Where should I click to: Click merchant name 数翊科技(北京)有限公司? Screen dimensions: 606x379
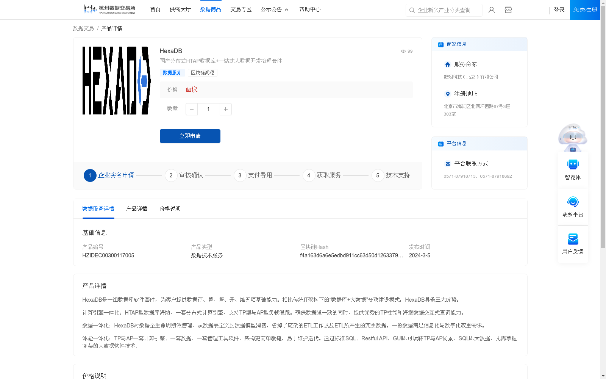pyautogui.click(x=471, y=77)
